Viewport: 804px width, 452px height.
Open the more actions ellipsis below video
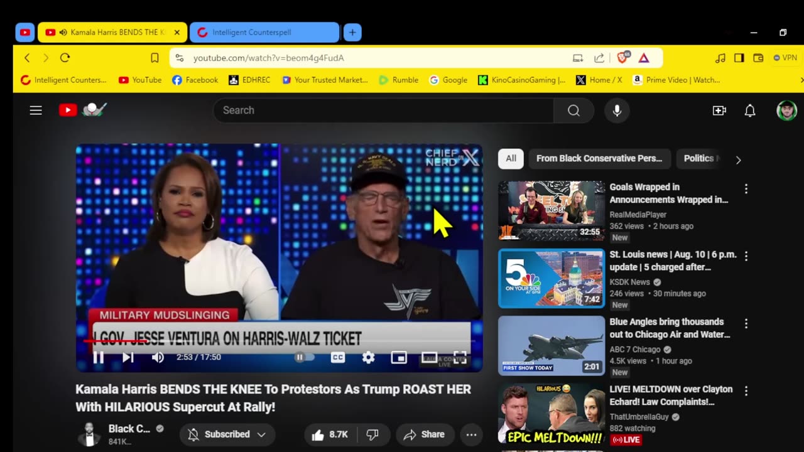coord(471,434)
